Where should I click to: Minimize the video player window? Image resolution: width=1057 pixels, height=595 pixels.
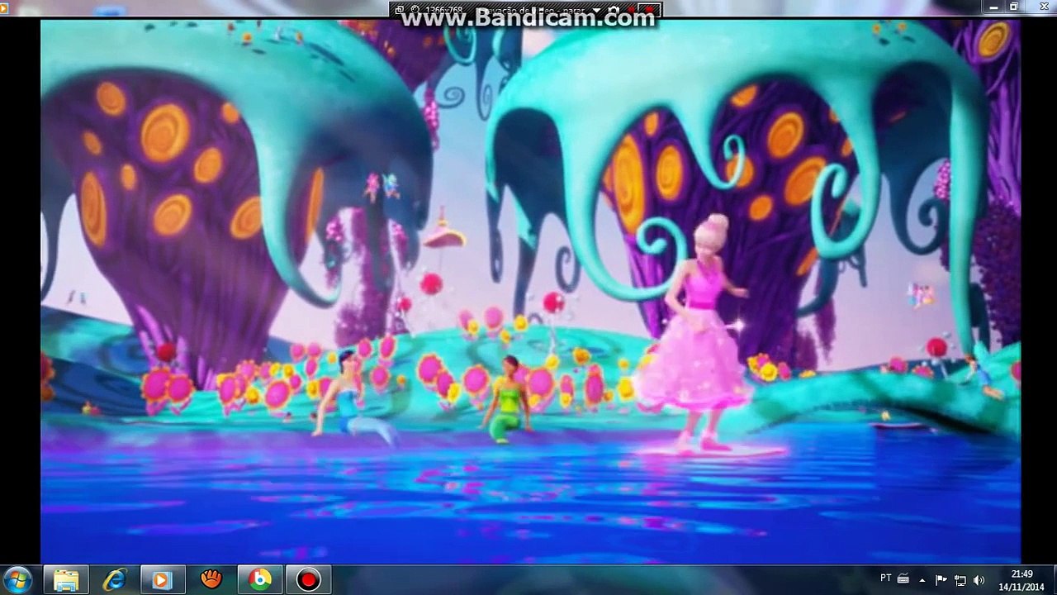(x=993, y=7)
